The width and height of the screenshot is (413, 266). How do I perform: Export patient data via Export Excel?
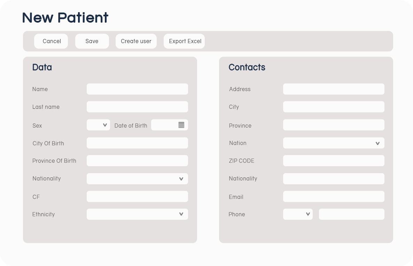(184, 41)
